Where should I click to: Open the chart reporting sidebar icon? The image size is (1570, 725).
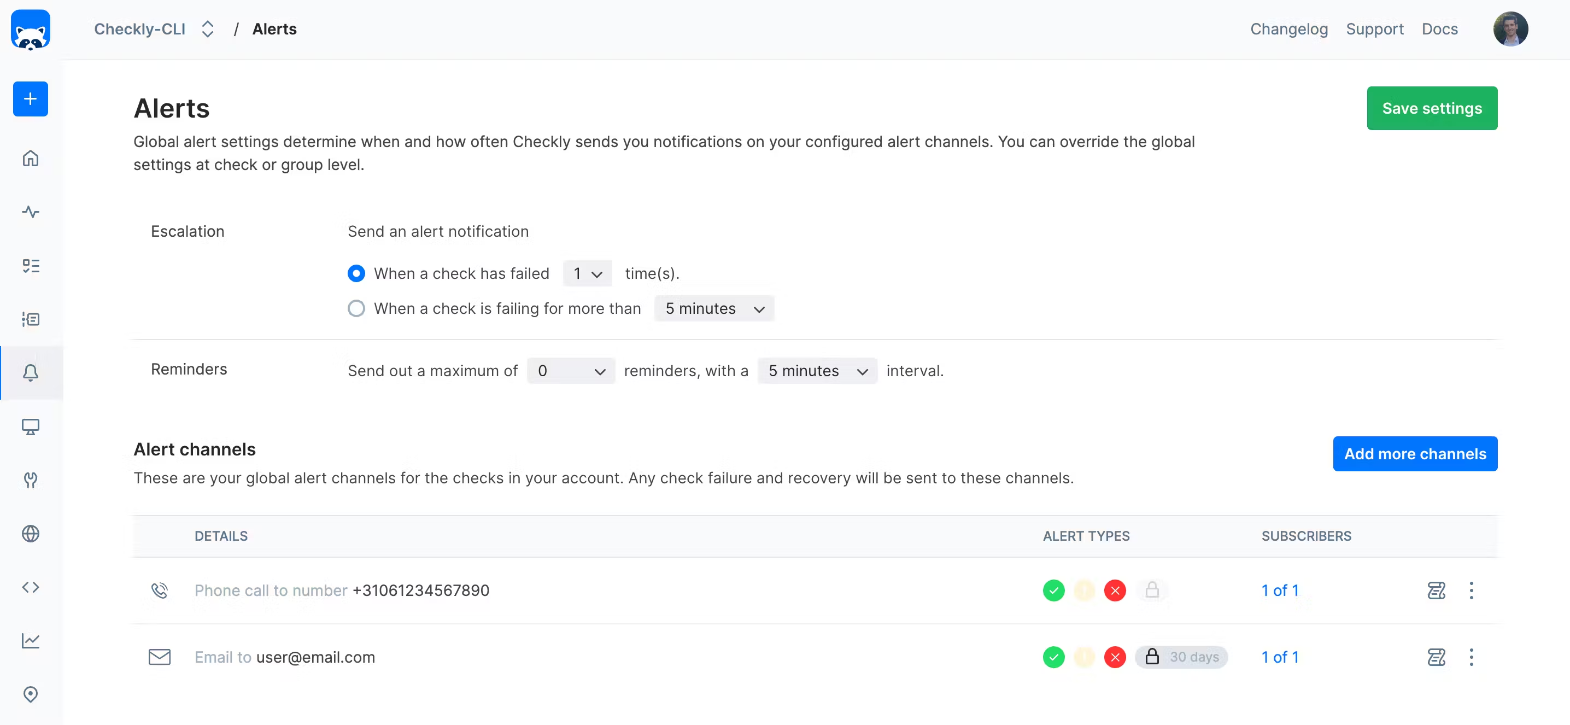(x=31, y=641)
